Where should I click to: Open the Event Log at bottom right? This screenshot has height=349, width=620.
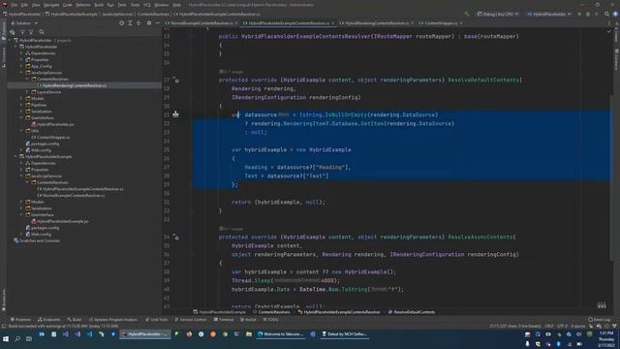[x=599, y=320]
